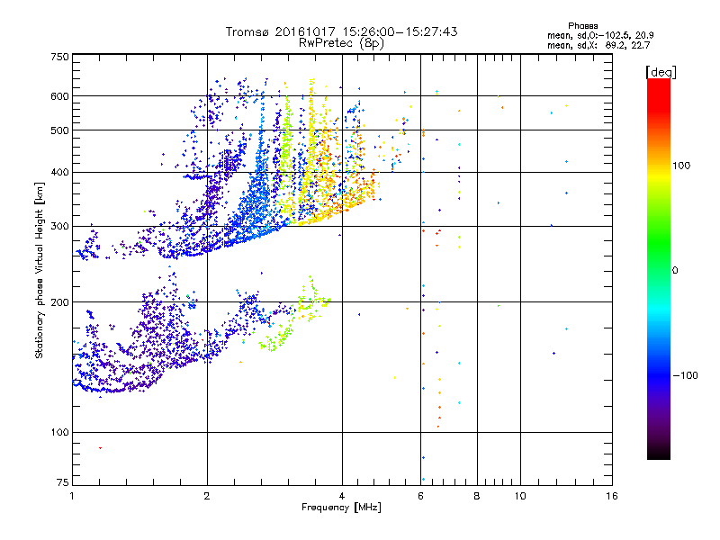720x540 pixels.
Task: Click the "mean, sd,X: 89.2, 22.7" statistic
Action: tap(598, 45)
